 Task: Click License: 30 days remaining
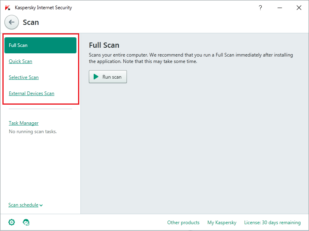pos(272,223)
